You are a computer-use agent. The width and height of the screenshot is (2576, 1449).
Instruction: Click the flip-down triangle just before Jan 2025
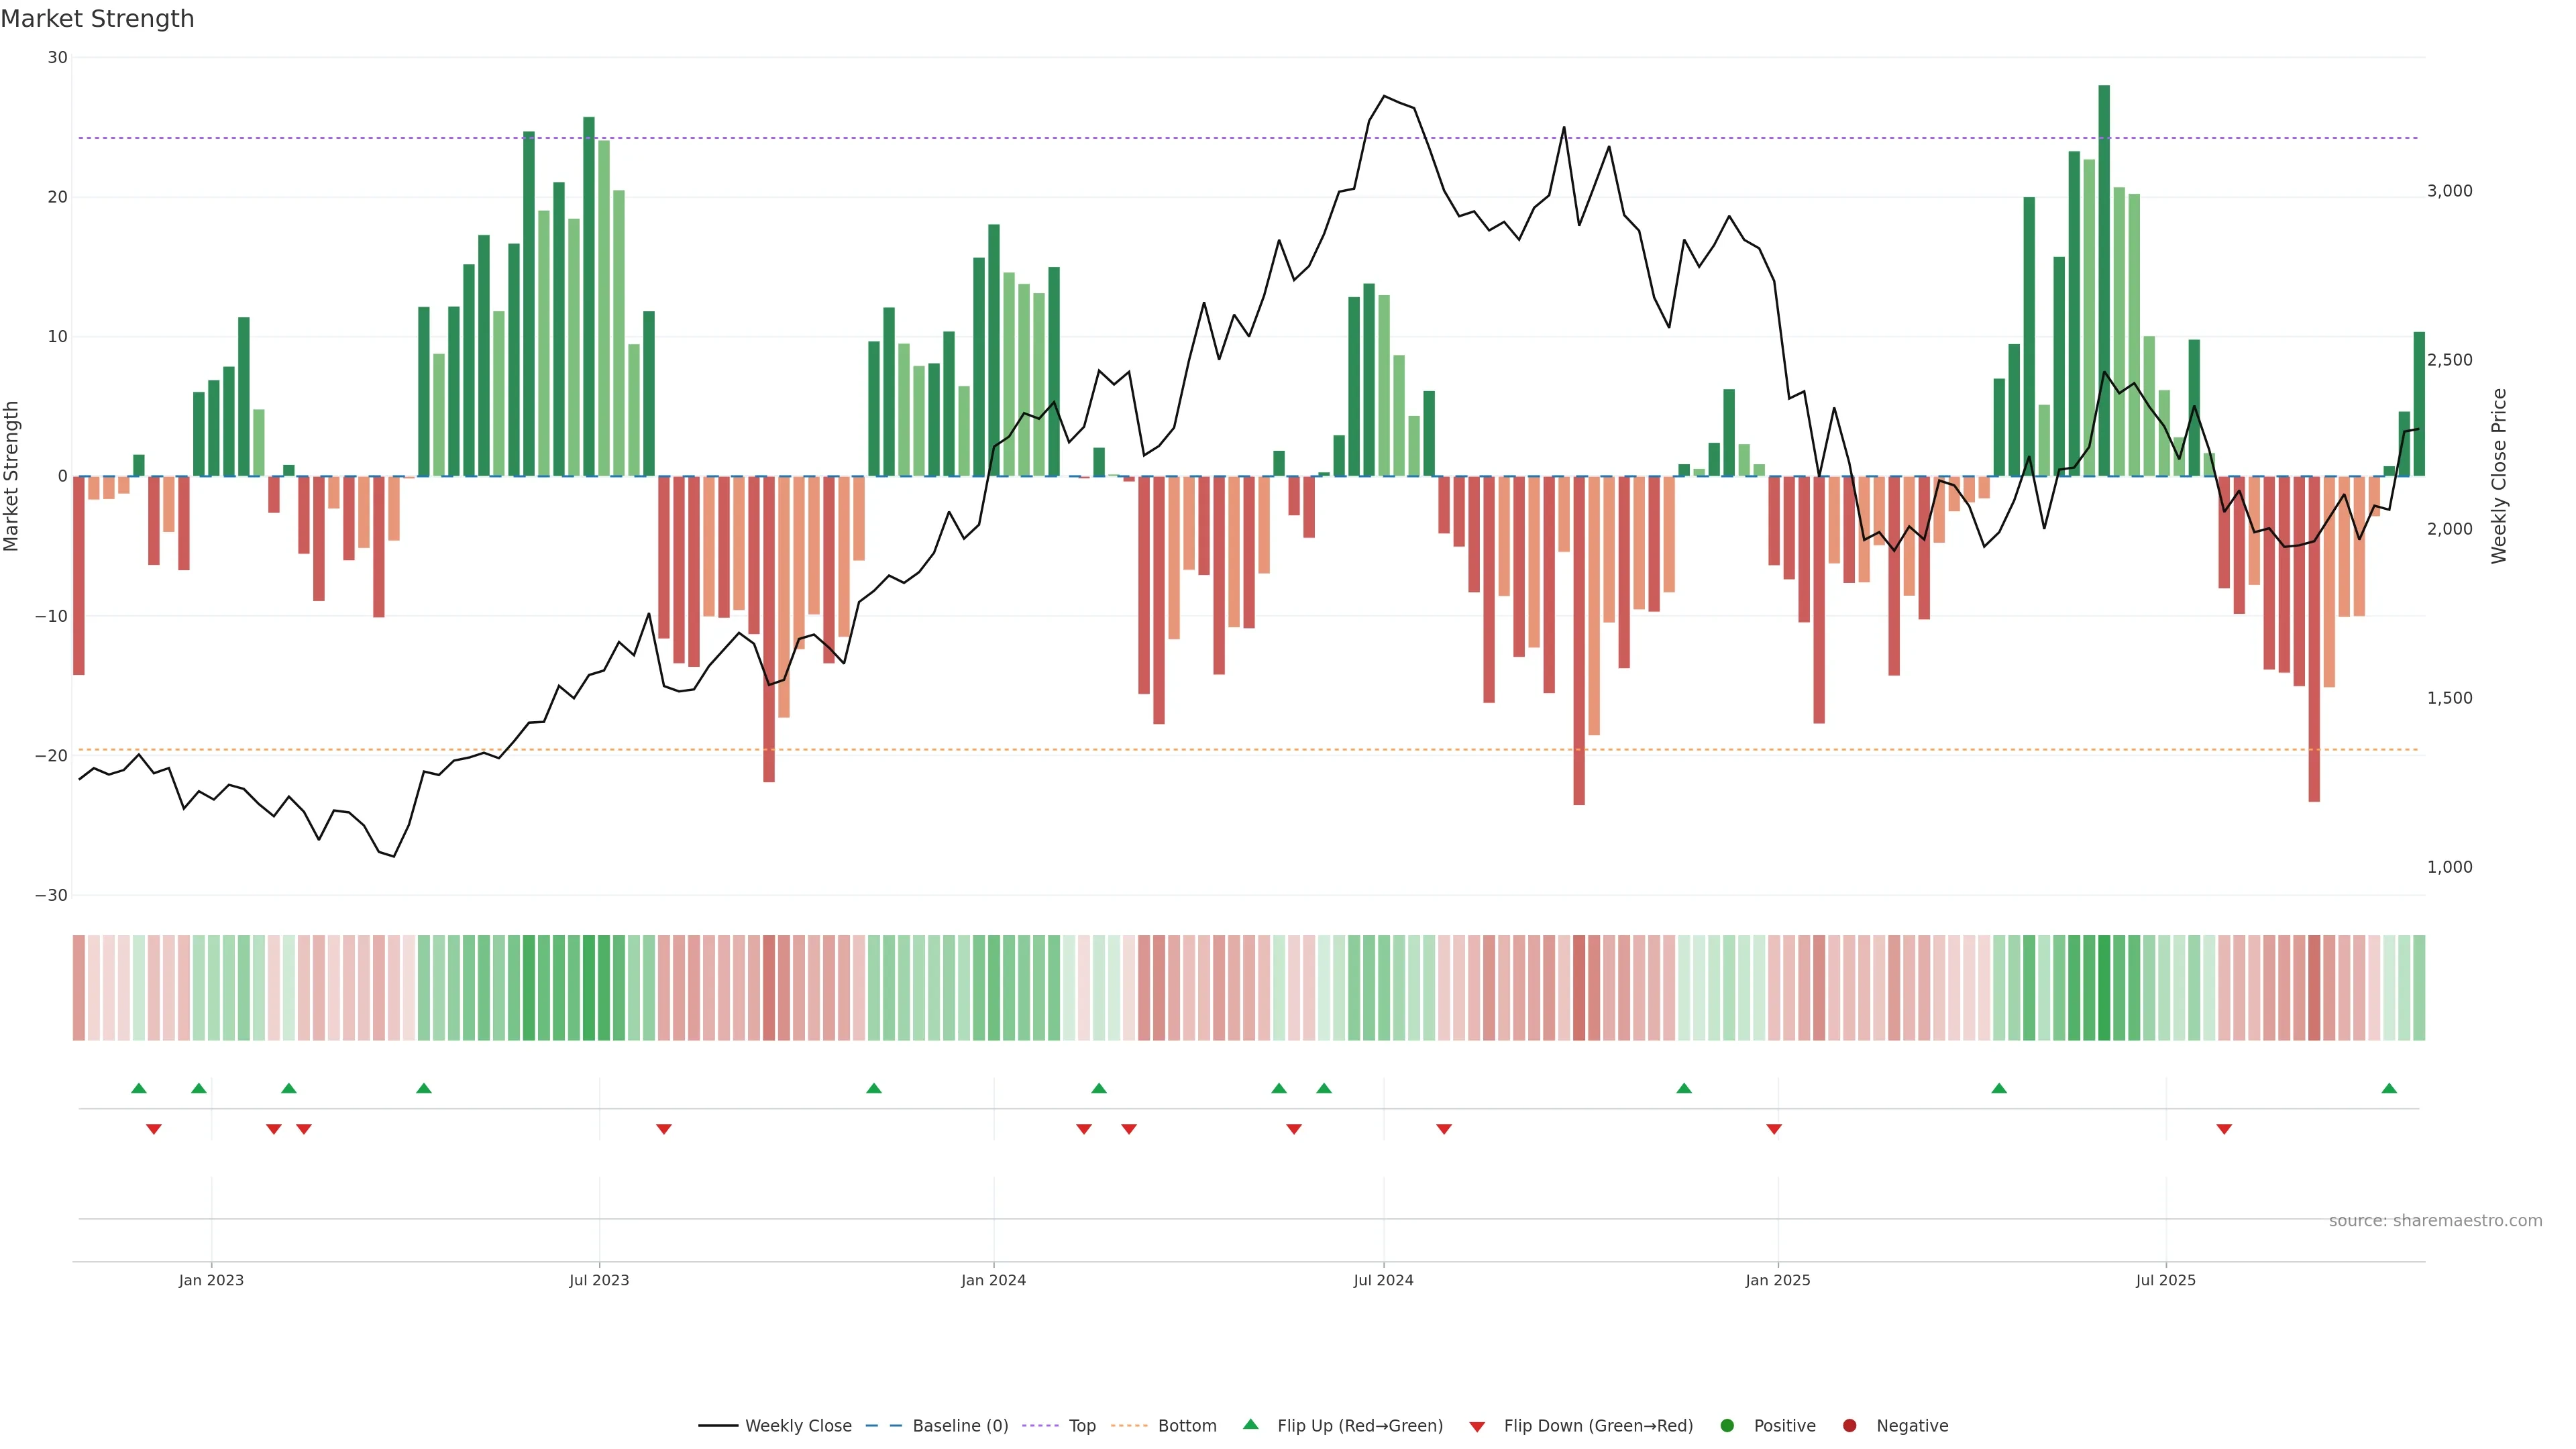(1774, 1129)
